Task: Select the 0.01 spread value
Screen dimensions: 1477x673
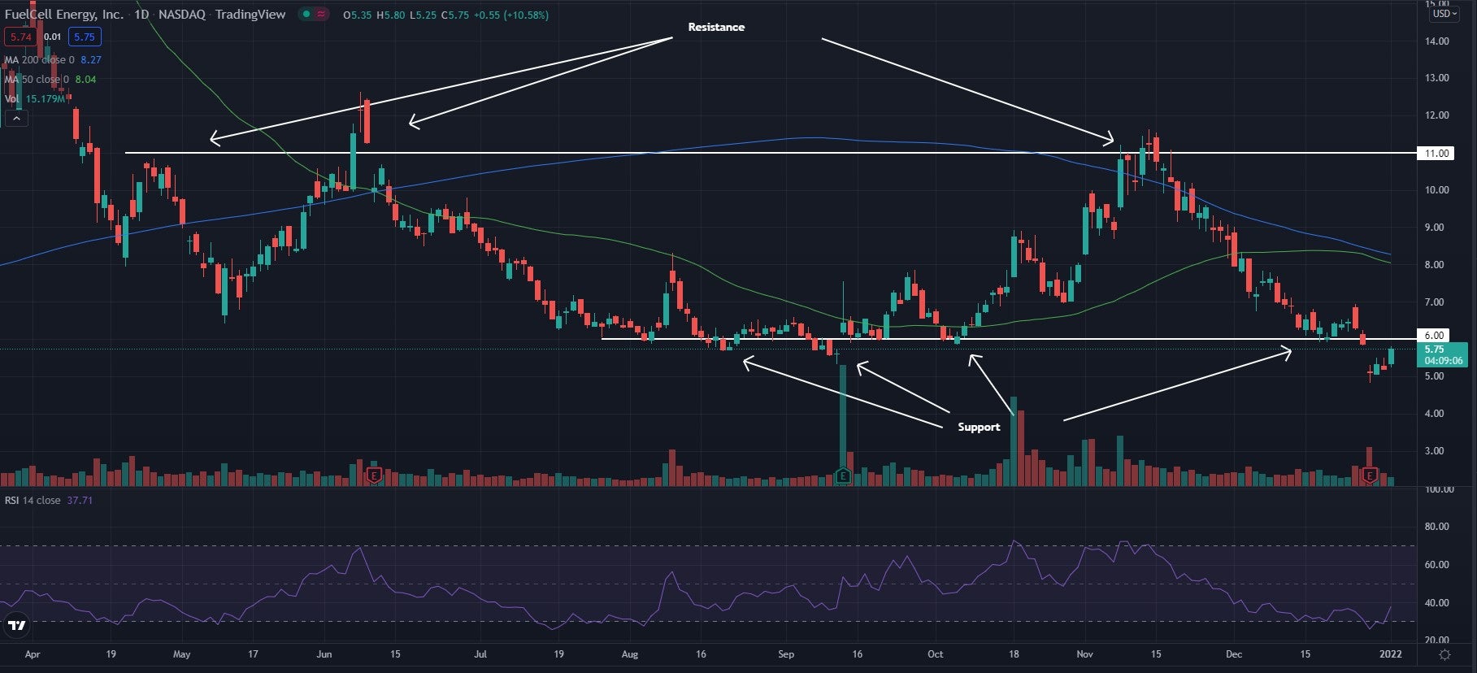Action: (x=52, y=37)
